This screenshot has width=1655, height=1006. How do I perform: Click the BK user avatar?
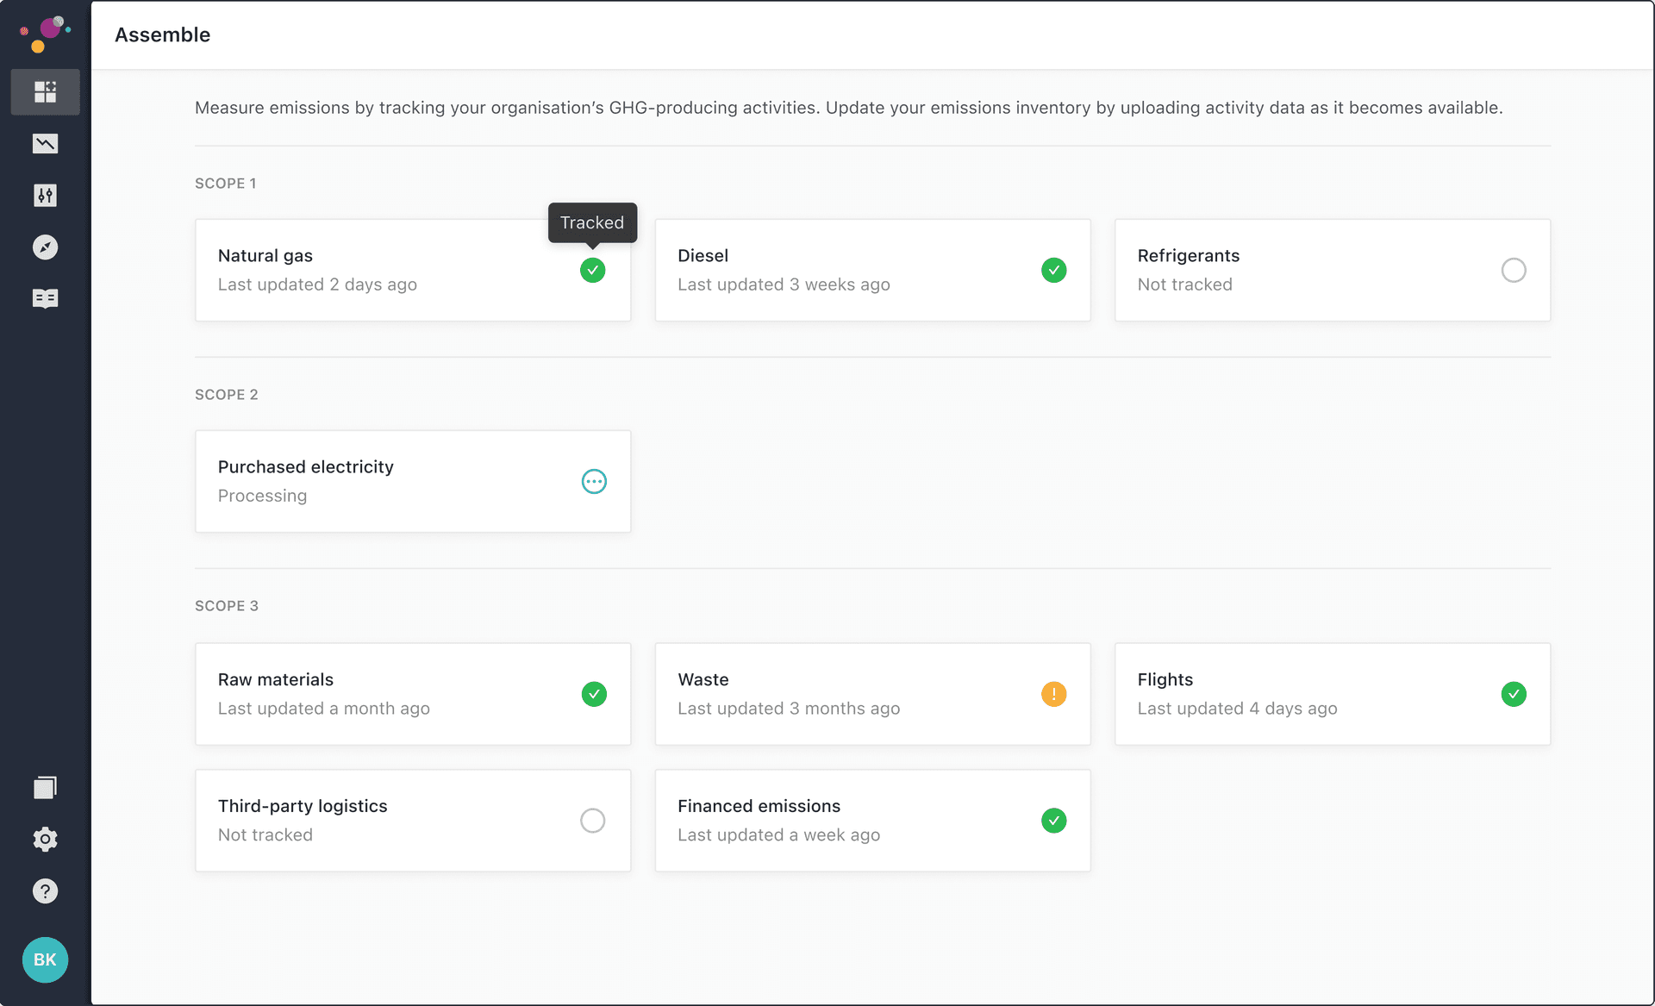[45, 959]
